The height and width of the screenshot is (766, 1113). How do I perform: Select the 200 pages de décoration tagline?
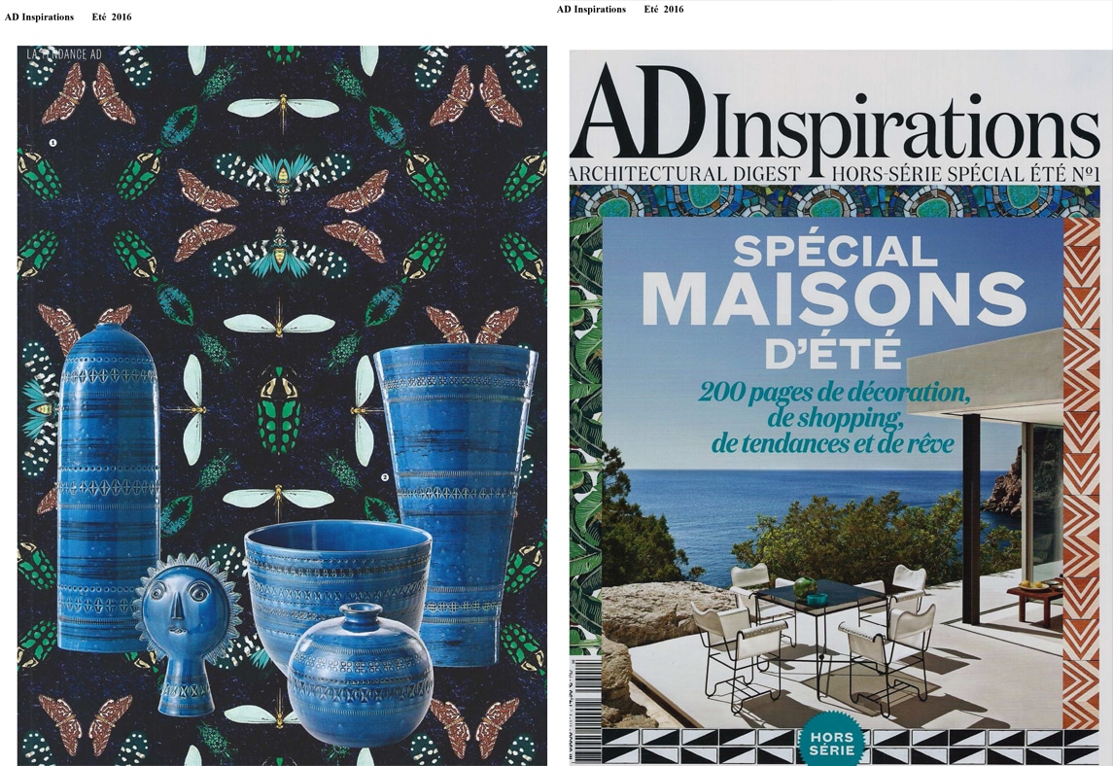pos(834,418)
